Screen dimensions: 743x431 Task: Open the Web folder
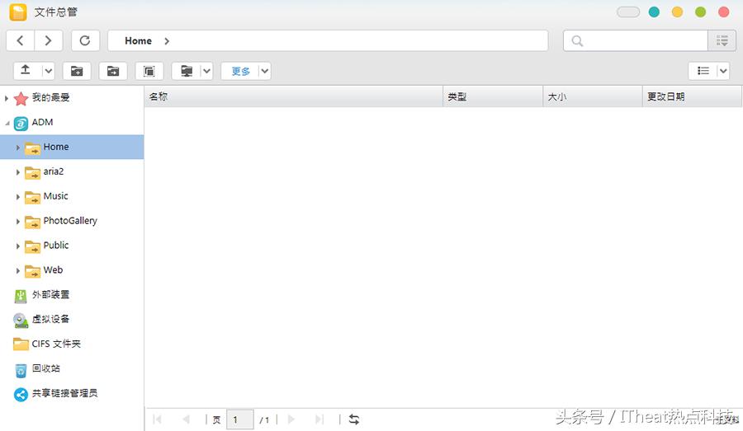tap(44, 270)
